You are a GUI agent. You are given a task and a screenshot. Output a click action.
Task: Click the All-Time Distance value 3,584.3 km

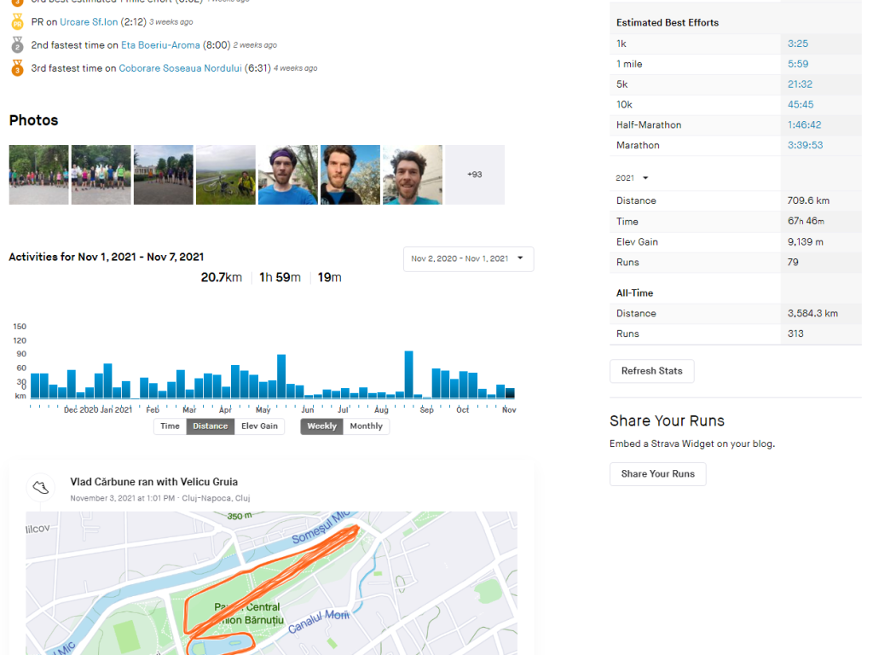click(812, 314)
